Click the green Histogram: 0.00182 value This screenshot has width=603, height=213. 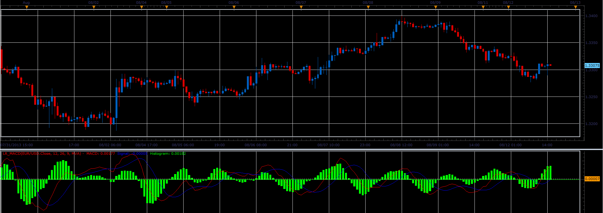tap(168, 153)
